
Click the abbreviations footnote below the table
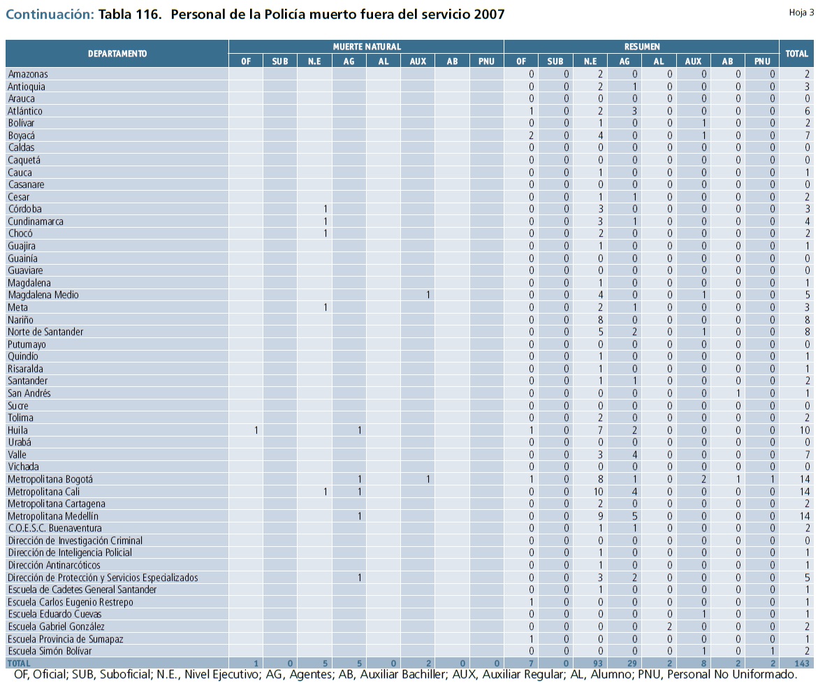point(405,675)
